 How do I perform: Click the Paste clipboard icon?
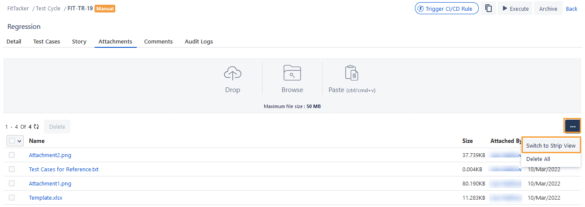coord(352,73)
